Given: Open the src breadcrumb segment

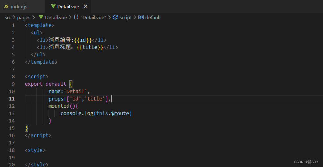Looking at the screenshot, I should point(8,18).
